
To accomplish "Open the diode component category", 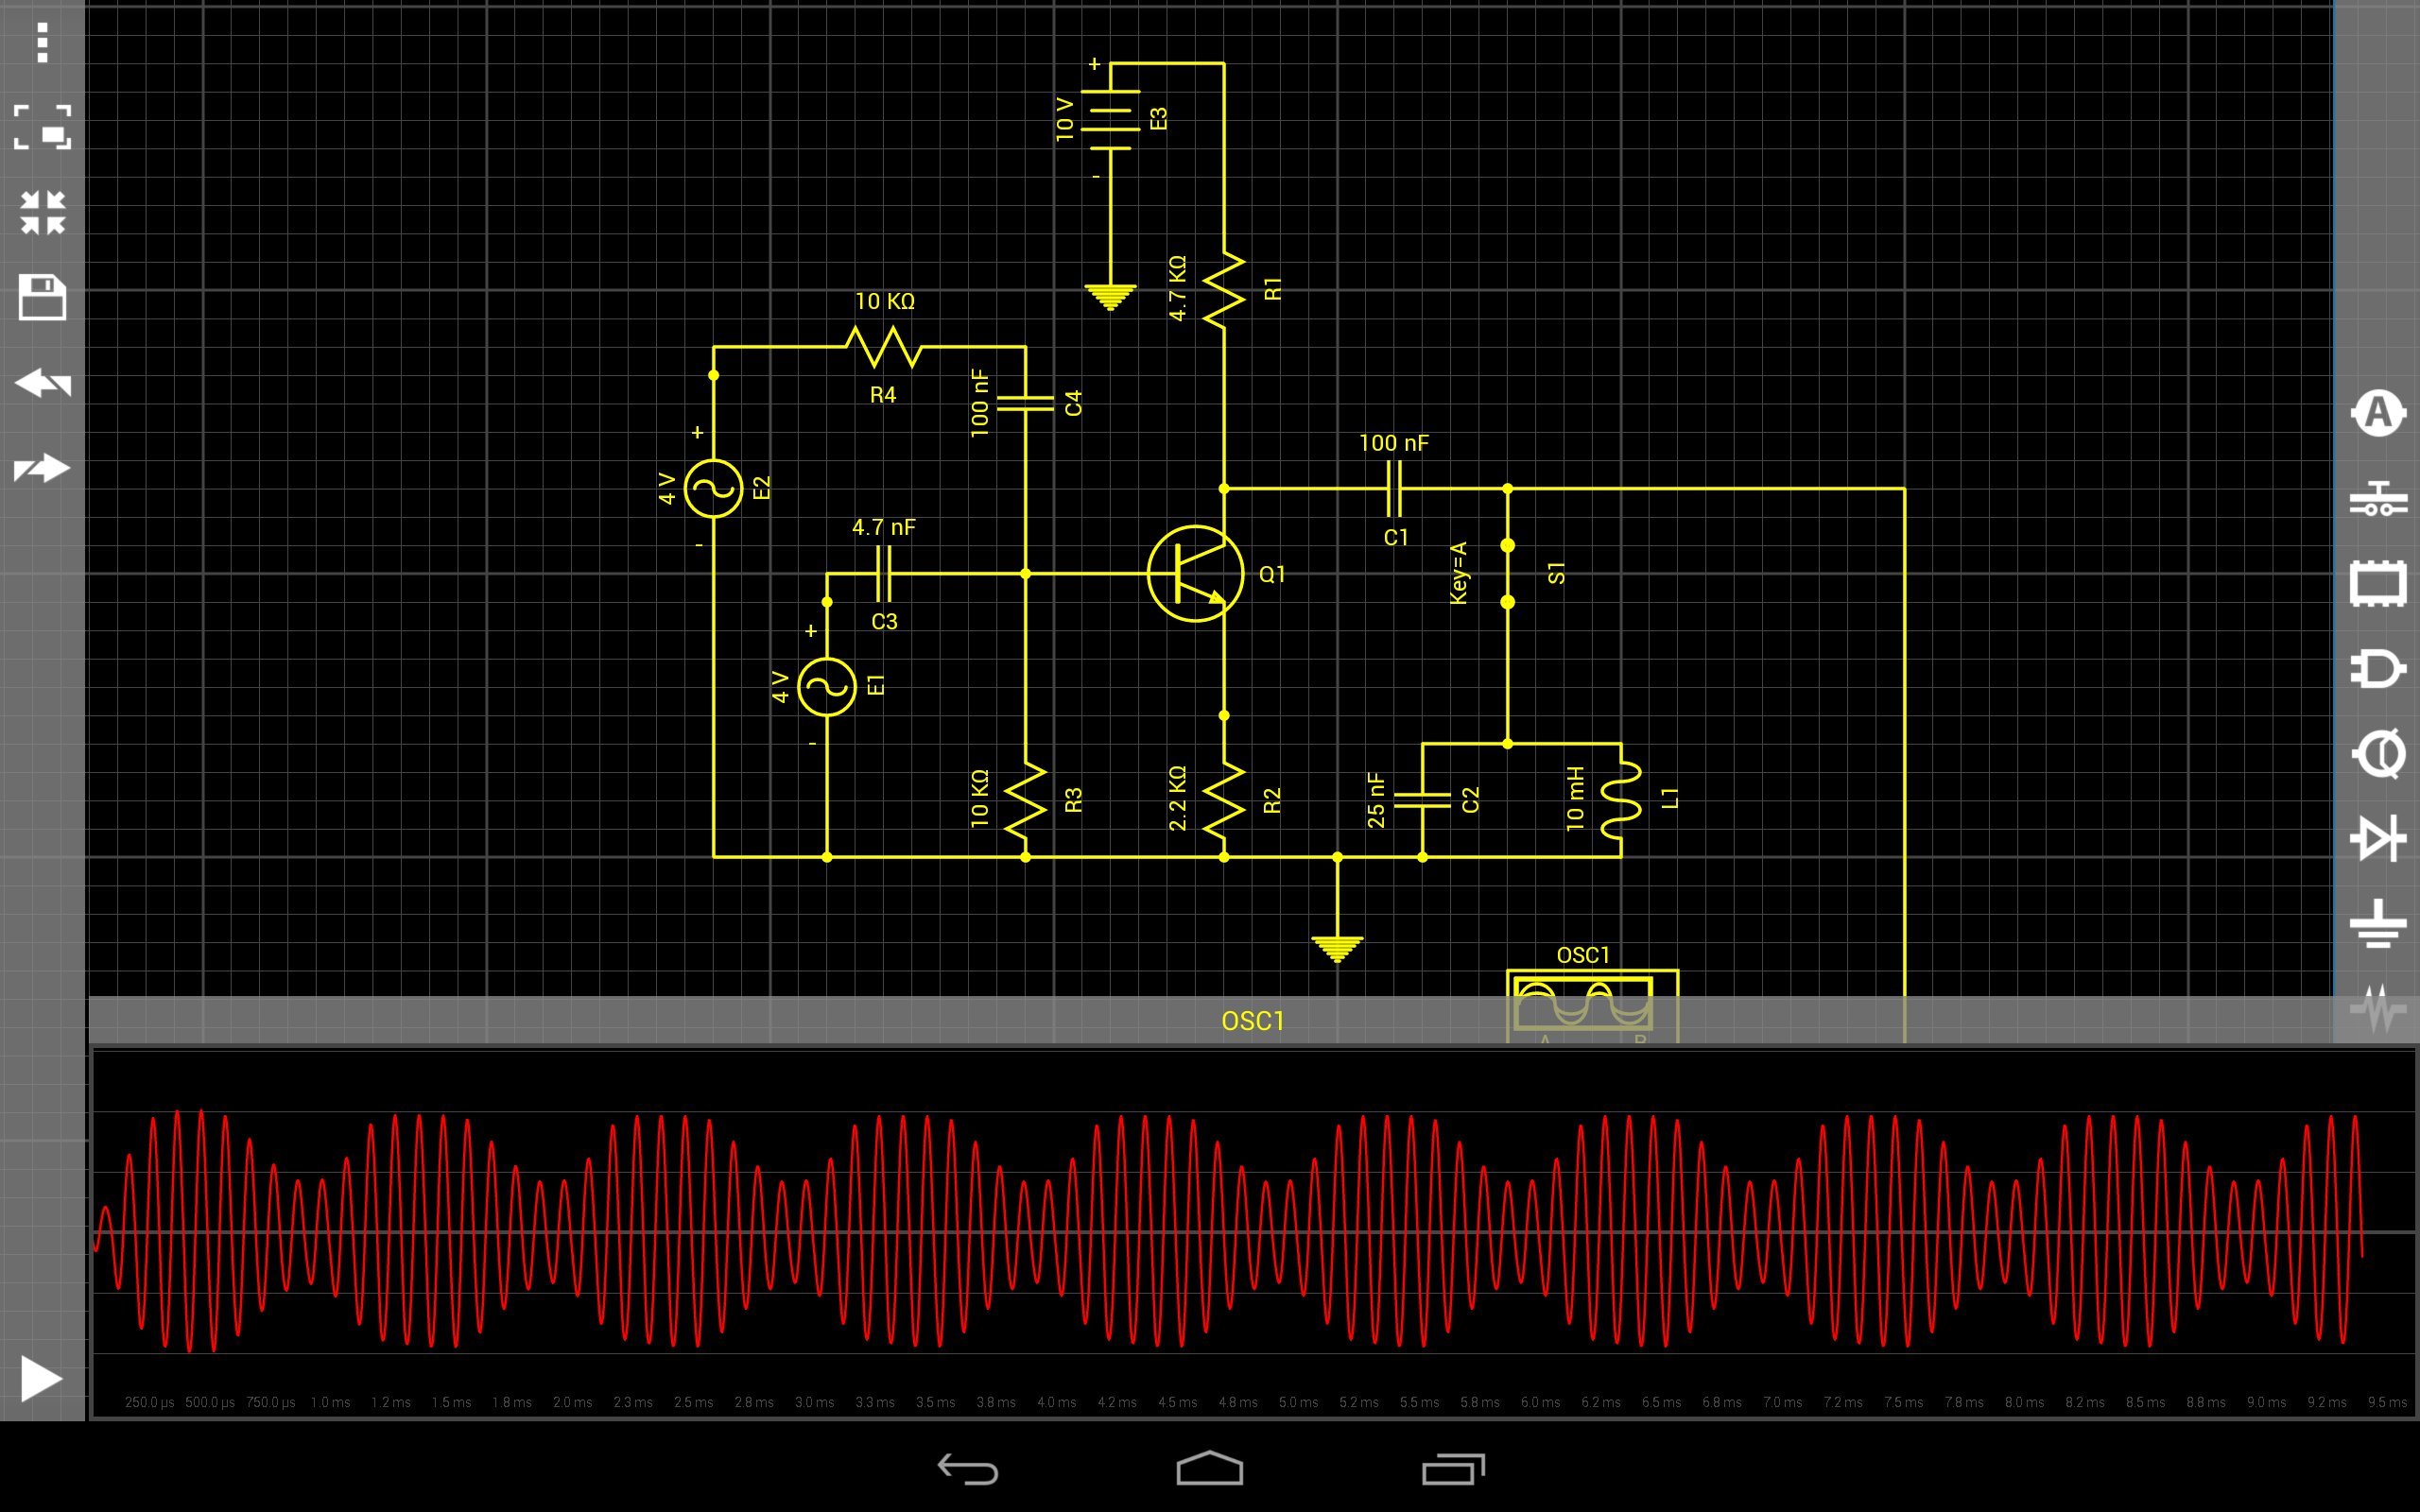I will (x=2377, y=838).
